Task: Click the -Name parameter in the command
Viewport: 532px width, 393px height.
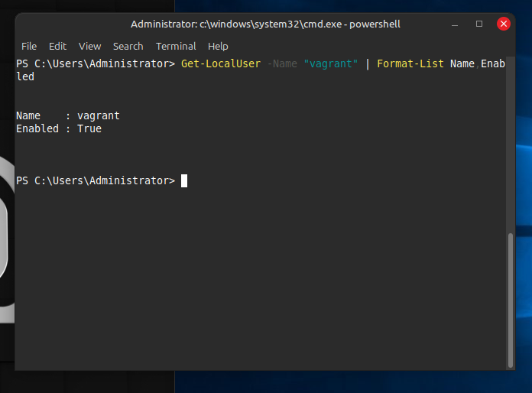Action: (x=282, y=64)
